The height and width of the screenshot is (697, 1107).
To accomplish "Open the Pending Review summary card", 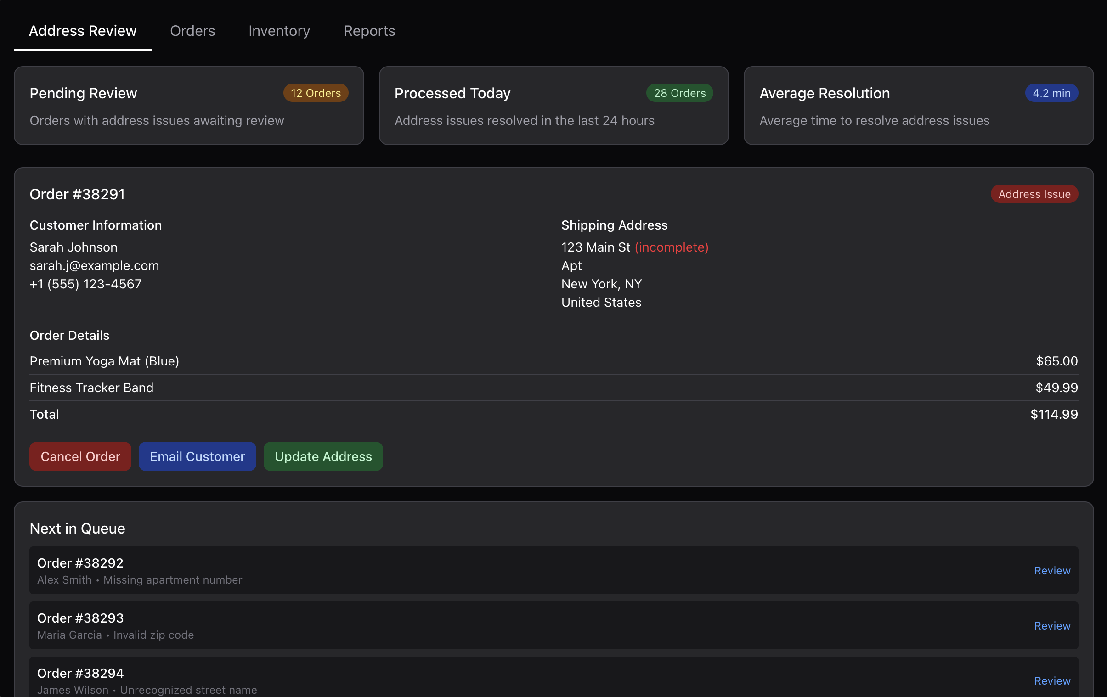I will (189, 106).
